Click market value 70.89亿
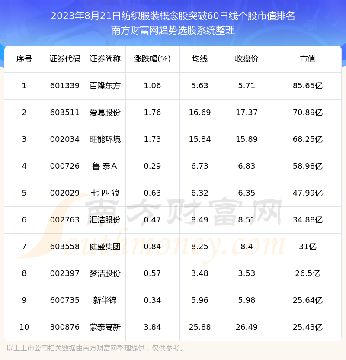Screen dimensions: 346x360 pyautogui.click(x=308, y=112)
